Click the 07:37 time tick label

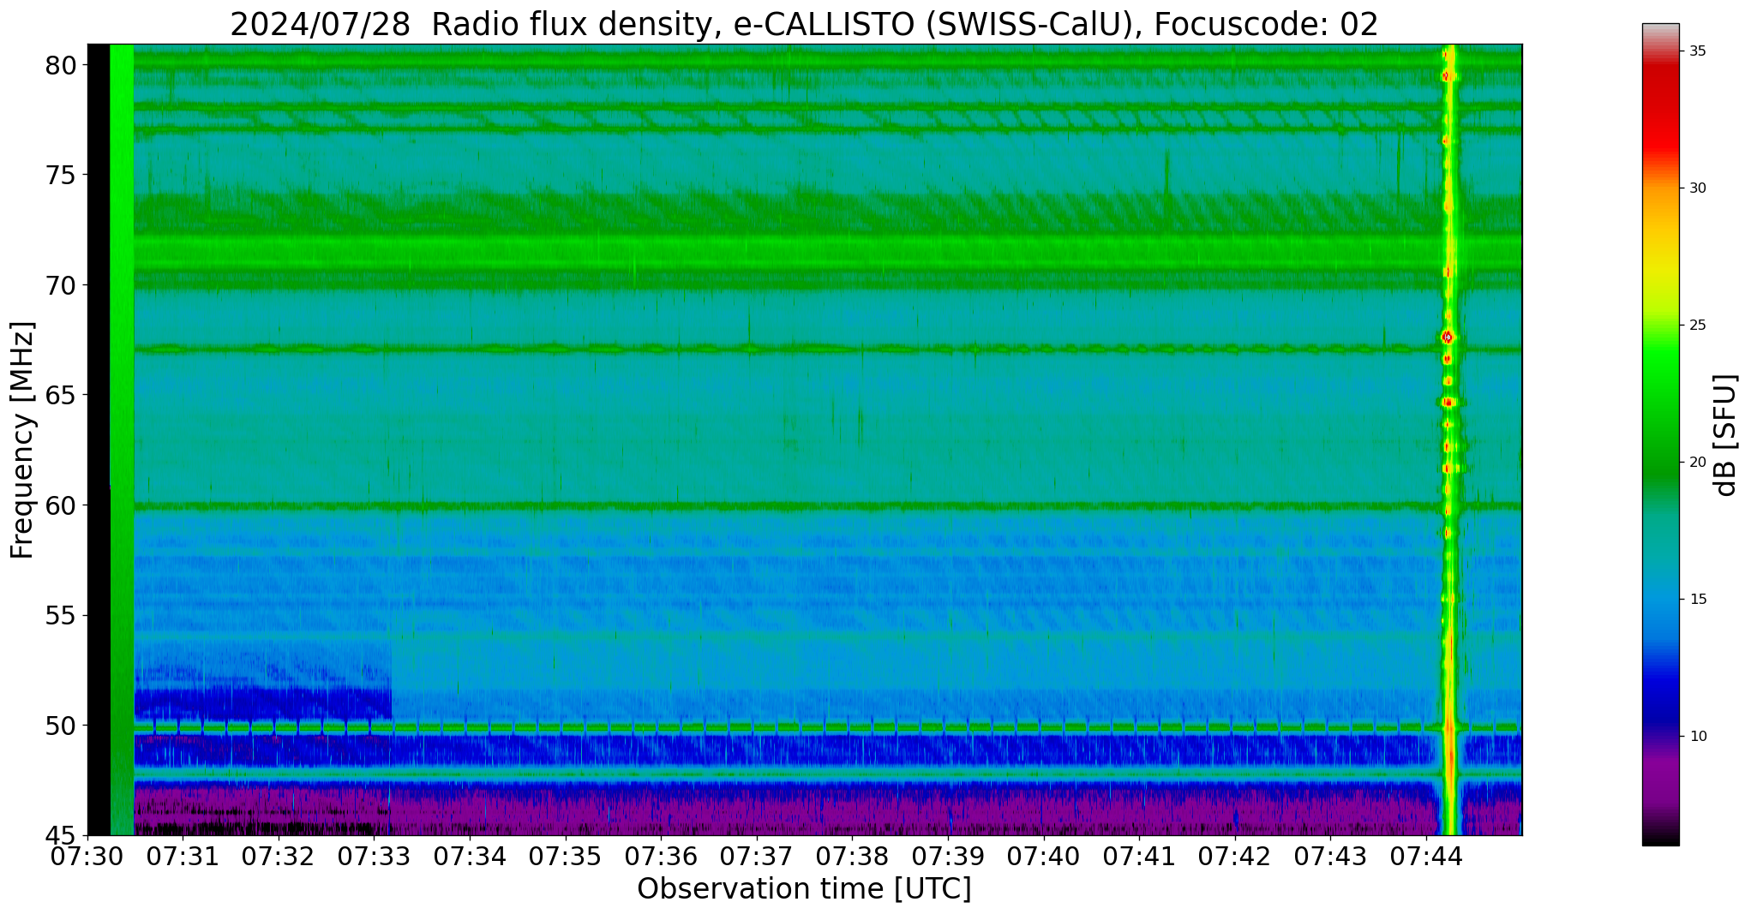pos(757,857)
